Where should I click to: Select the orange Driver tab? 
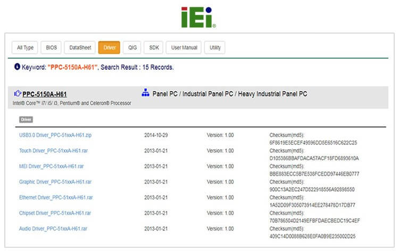(x=109, y=47)
